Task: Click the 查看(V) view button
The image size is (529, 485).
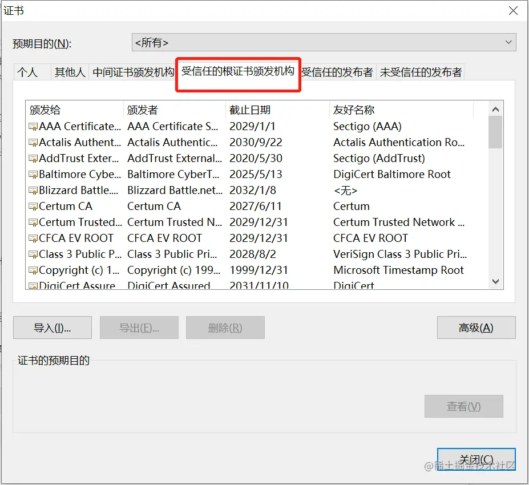Action: point(463,406)
